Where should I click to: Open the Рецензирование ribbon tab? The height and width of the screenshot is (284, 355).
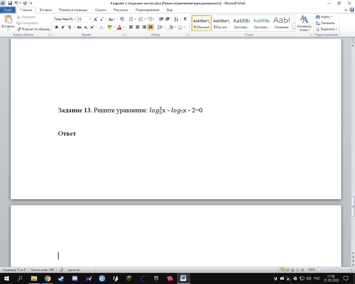pos(147,10)
